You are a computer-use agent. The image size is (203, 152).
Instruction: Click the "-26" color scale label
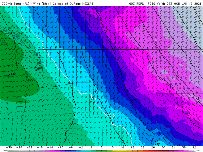pyautogui.click(x=19, y=147)
